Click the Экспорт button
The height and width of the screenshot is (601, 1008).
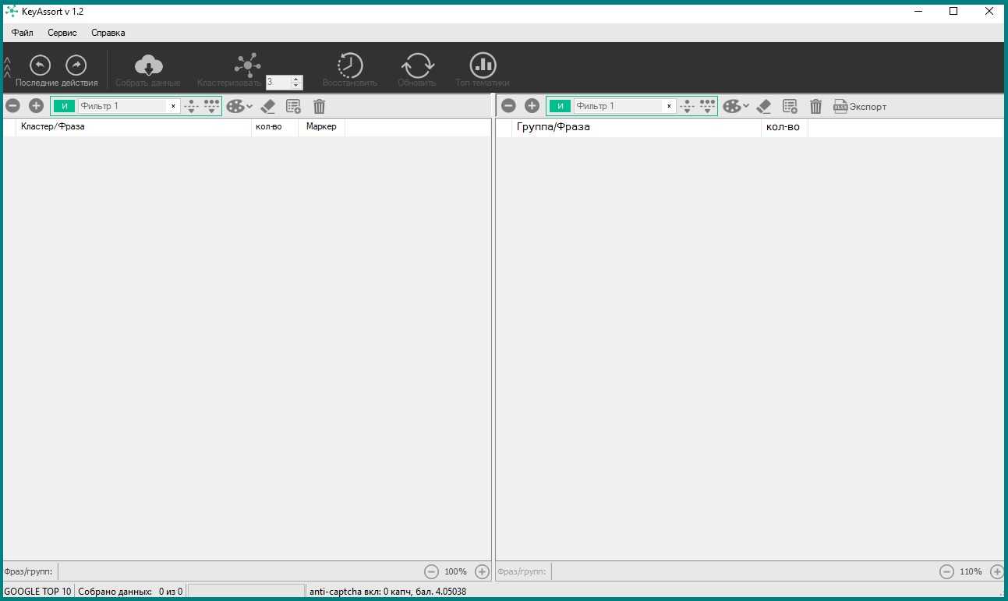860,107
